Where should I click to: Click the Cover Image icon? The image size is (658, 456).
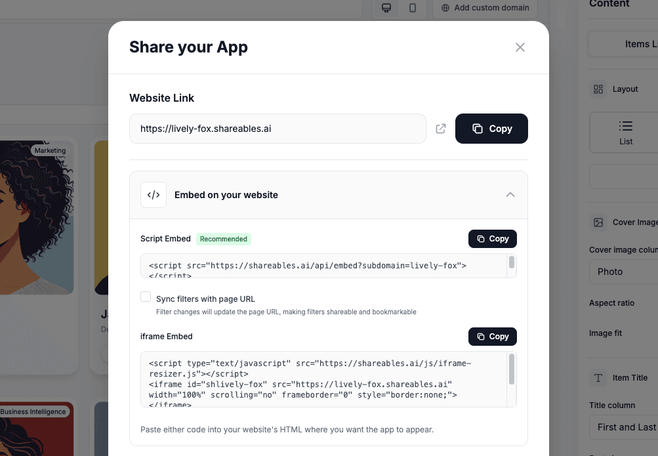click(598, 222)
